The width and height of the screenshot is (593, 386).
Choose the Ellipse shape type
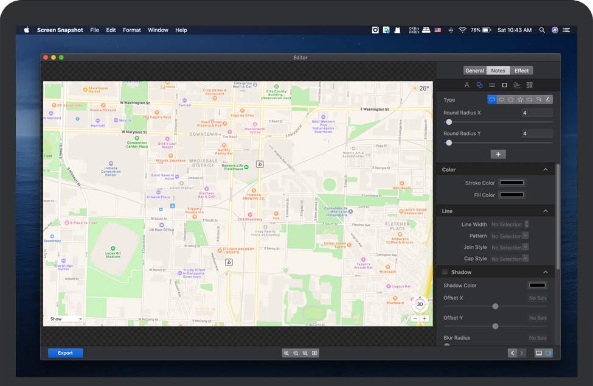(x=502, y=99)
